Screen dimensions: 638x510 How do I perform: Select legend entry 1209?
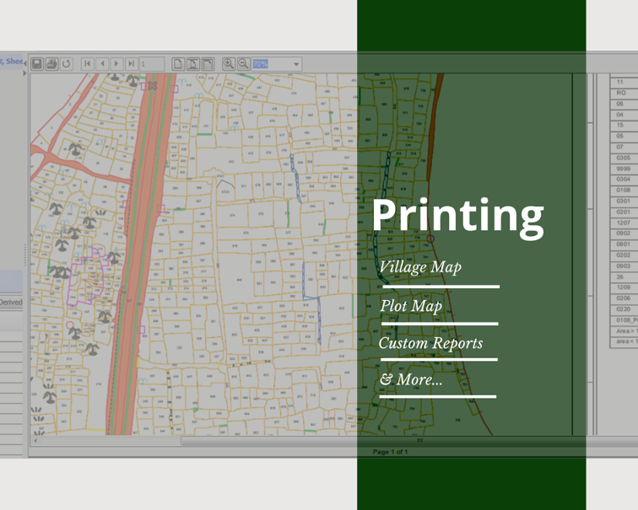pyautogui.click(x=623, y=287)
